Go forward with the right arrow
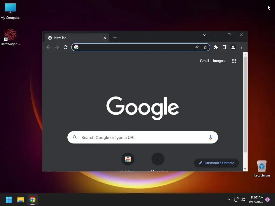Screen dimensions: 275x206 [57, 47]
